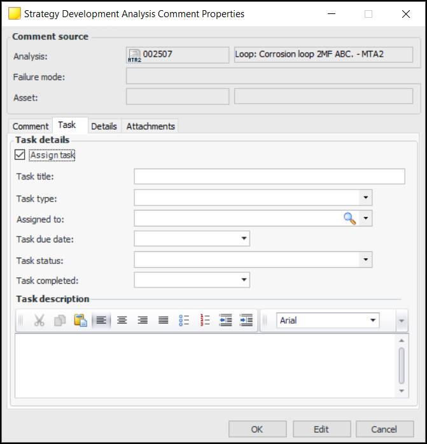
Task: Justify text in task description
Action: point(163,321)
